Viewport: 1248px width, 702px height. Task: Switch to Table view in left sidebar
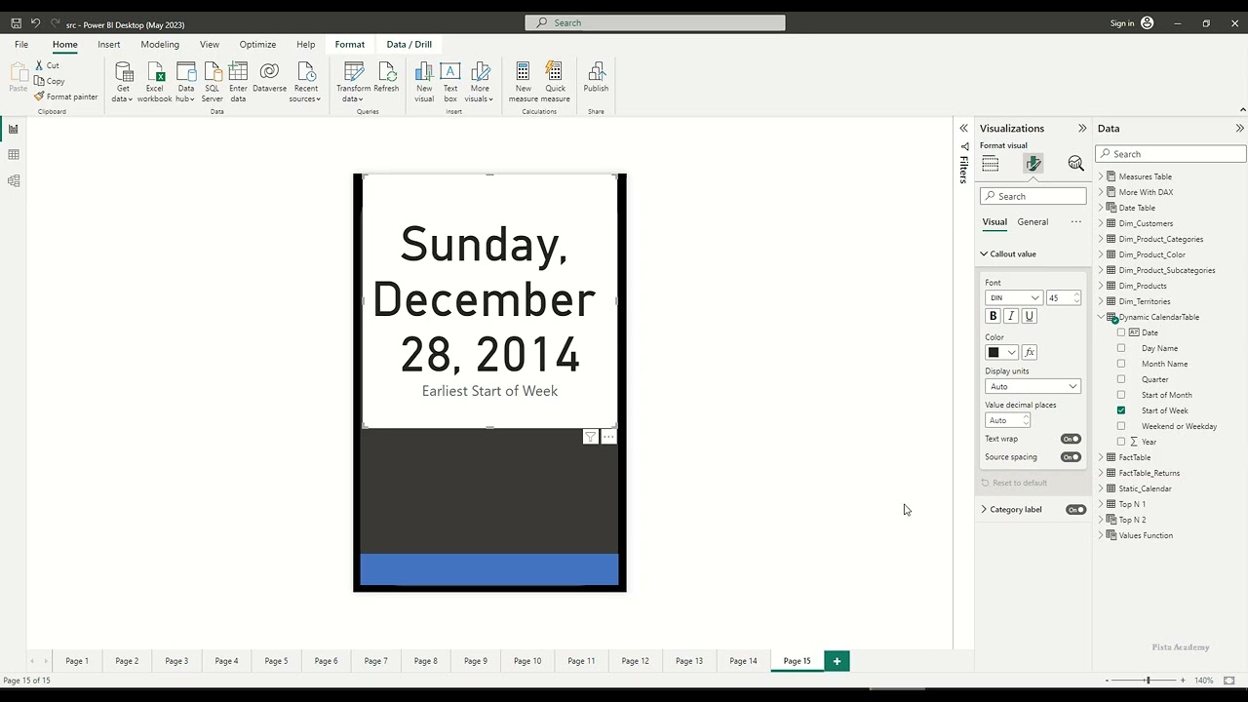[x=14, y=155]
